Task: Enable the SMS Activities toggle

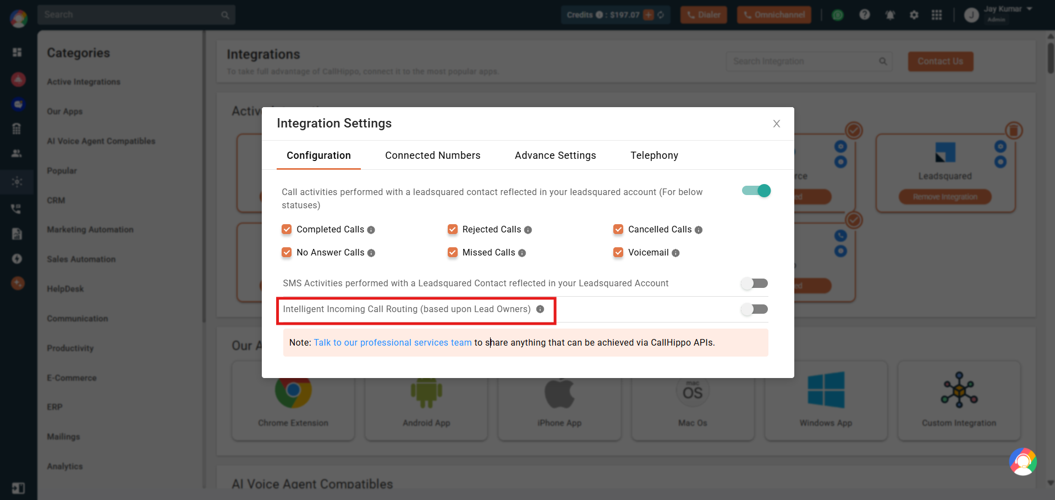Action: [x=754, y=284]
